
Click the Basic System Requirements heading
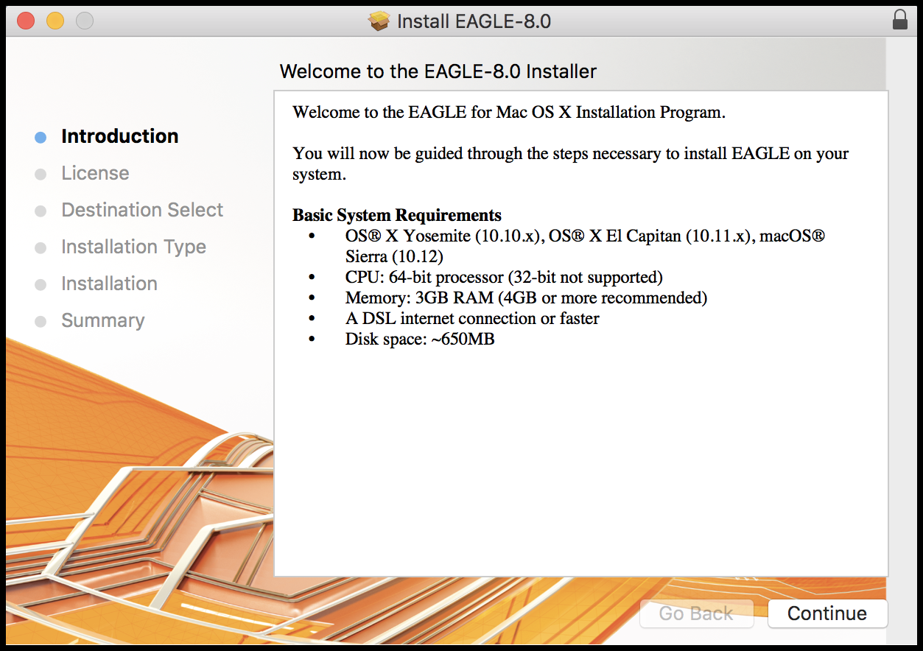(397, 215)
